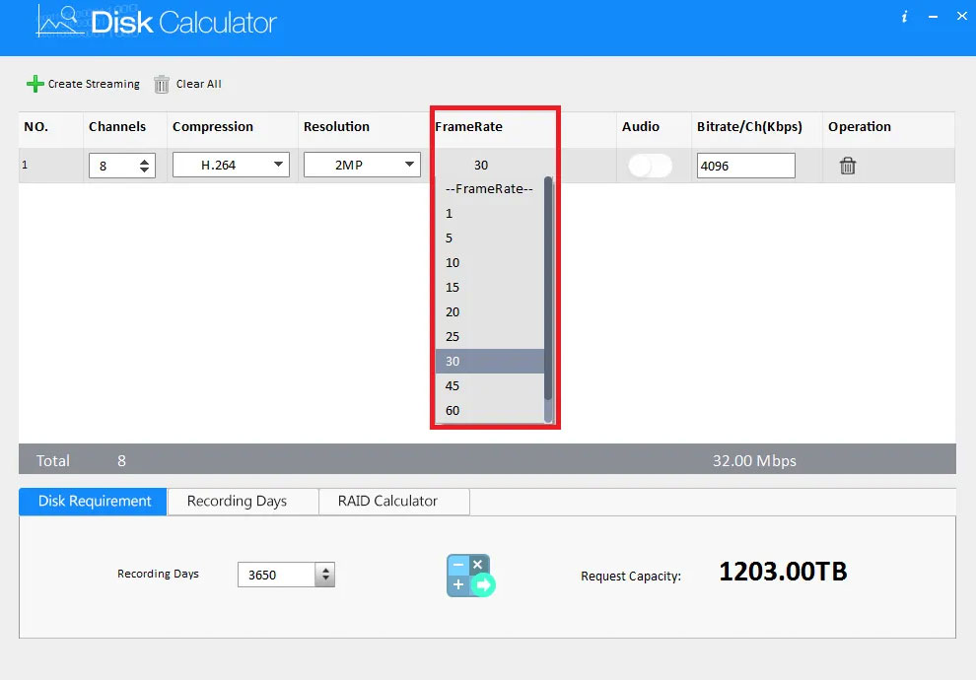This screenshot has width=976, height=680.
Task: Switch to the Recording Days tab
Action: point(243,502)
